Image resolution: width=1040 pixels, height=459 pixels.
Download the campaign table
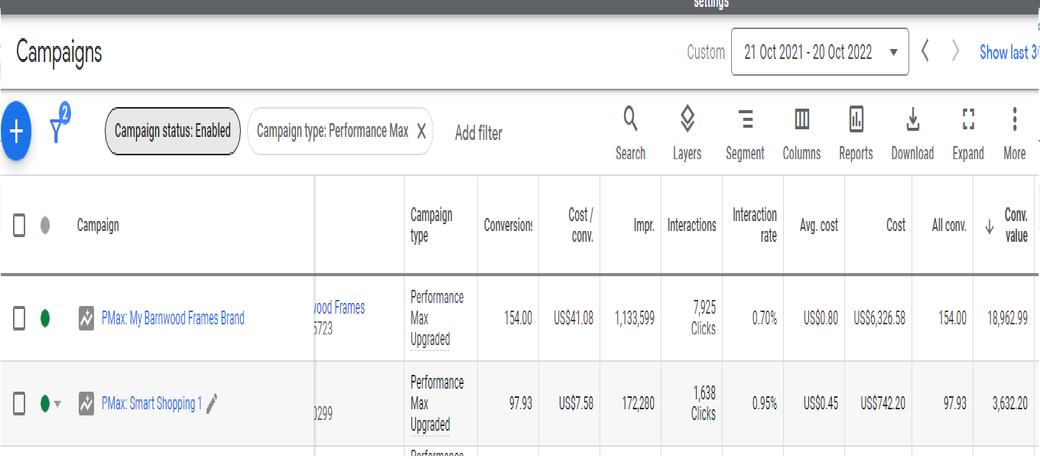click(x=912, y=132)
